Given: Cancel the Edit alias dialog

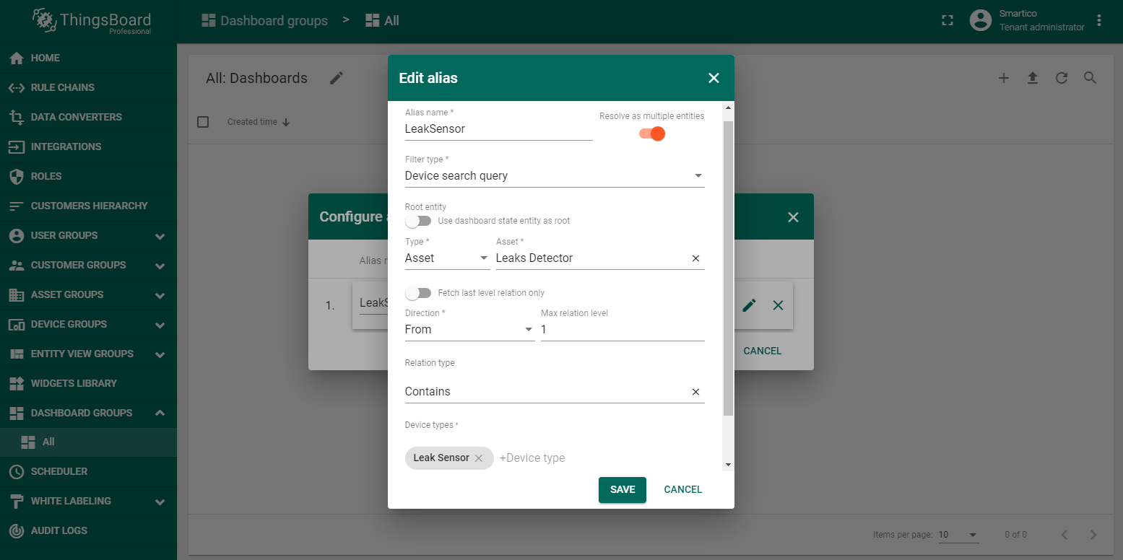Looking at the screenshot, I should [x=682, y=489].
